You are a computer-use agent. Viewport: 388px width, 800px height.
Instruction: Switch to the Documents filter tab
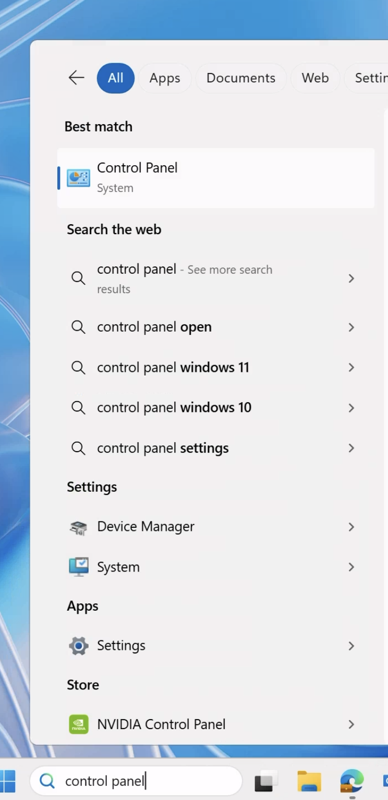pyautogui.click(x=241, y=78)
